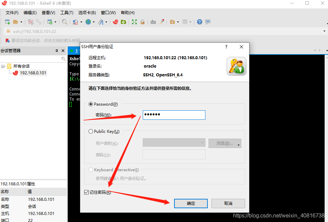
Task: Open the 工具(T) menu
Action: [67, 13]
